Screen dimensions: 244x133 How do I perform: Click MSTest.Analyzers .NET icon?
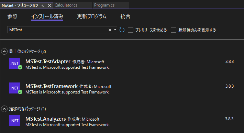[14, 121]
